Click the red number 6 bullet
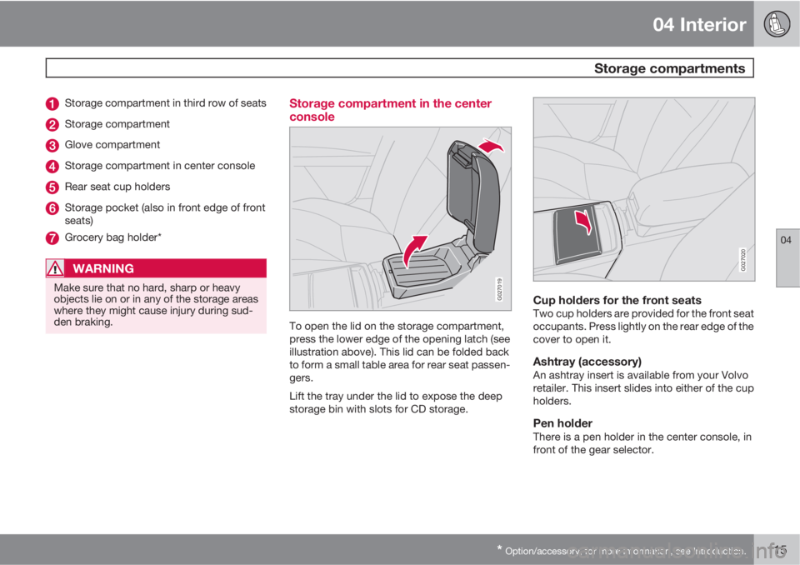 (52, 208)
